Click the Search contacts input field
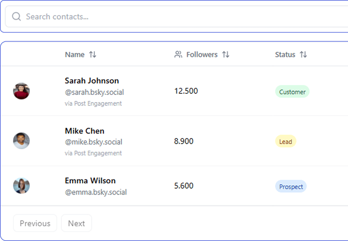 coord(180,17)
